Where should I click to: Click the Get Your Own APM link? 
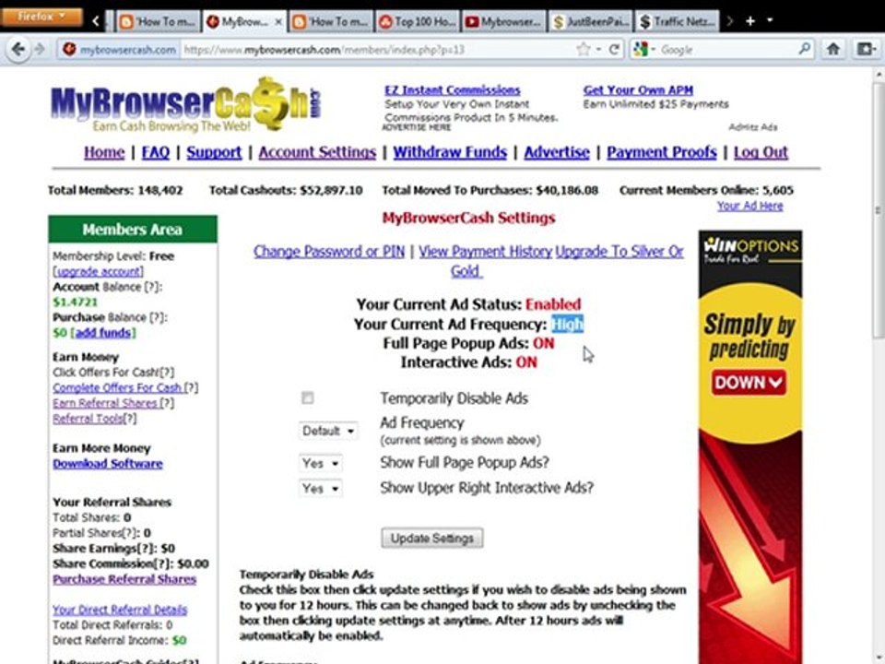coord(638,90)
